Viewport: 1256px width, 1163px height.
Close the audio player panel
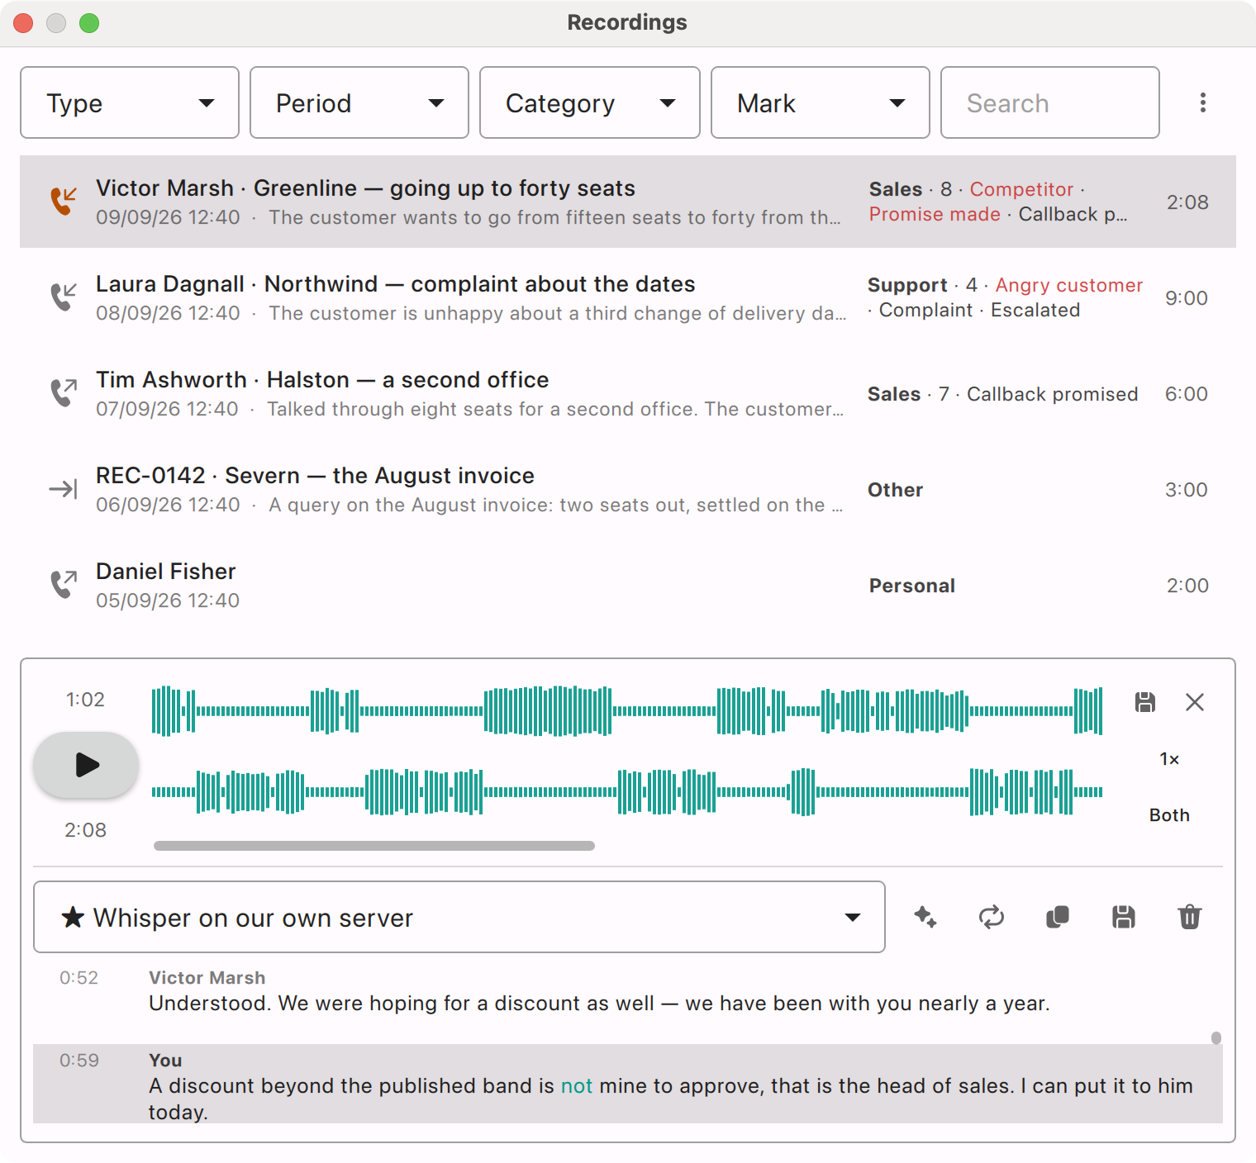tap(1195, 702)
